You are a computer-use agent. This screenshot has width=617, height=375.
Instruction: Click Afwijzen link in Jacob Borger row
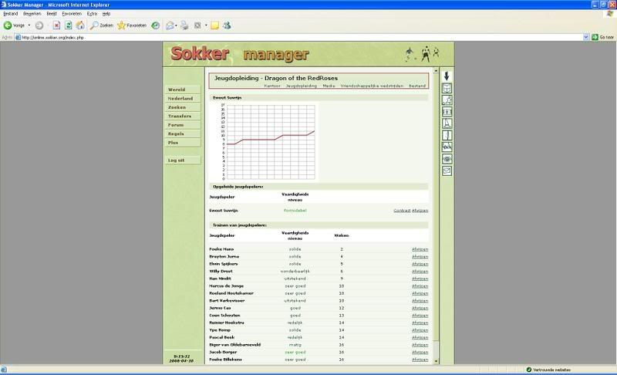[x=420, y=353]
